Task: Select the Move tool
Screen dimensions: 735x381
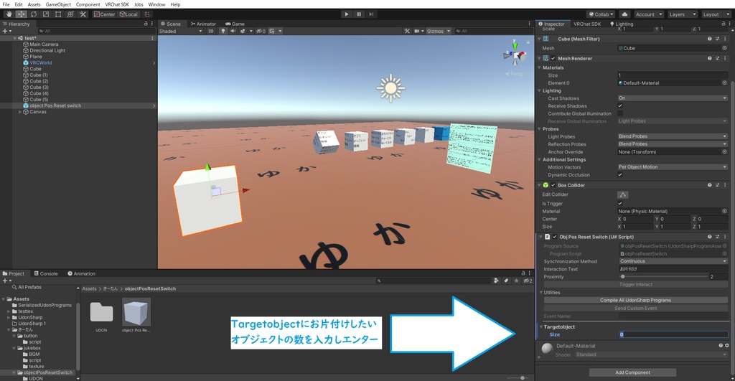Action: coord(22,14)
